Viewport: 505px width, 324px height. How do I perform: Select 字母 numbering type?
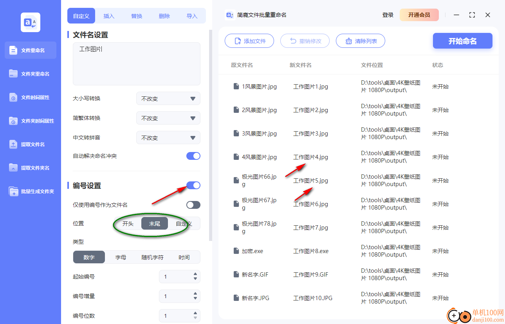click(x=121, y=257)
